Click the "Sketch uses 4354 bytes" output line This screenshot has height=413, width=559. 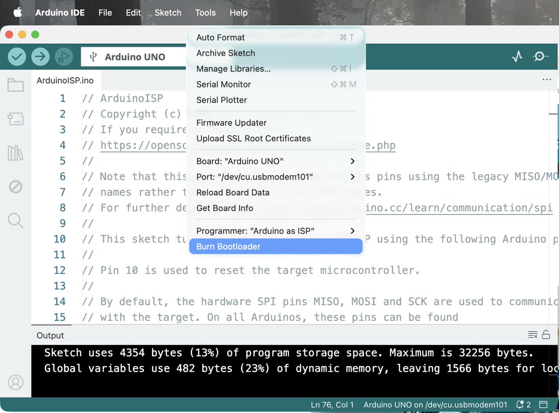pos(289,353)
